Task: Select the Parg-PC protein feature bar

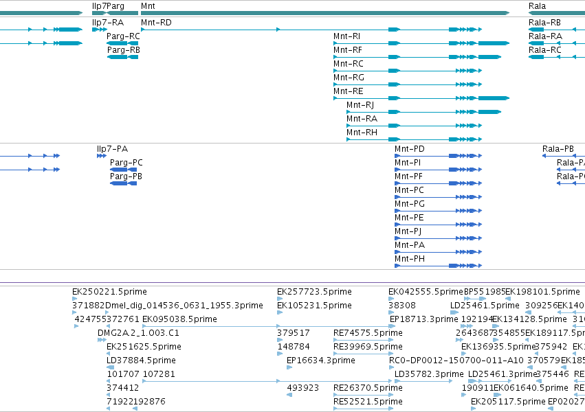Action: click(x=123, y=170)
